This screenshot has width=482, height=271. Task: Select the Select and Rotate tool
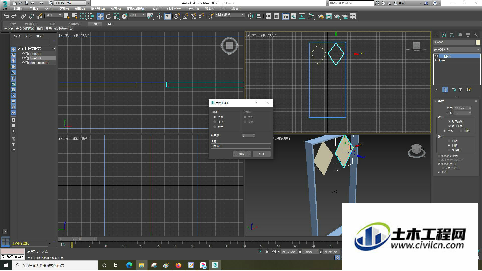(x=108, y=16)
